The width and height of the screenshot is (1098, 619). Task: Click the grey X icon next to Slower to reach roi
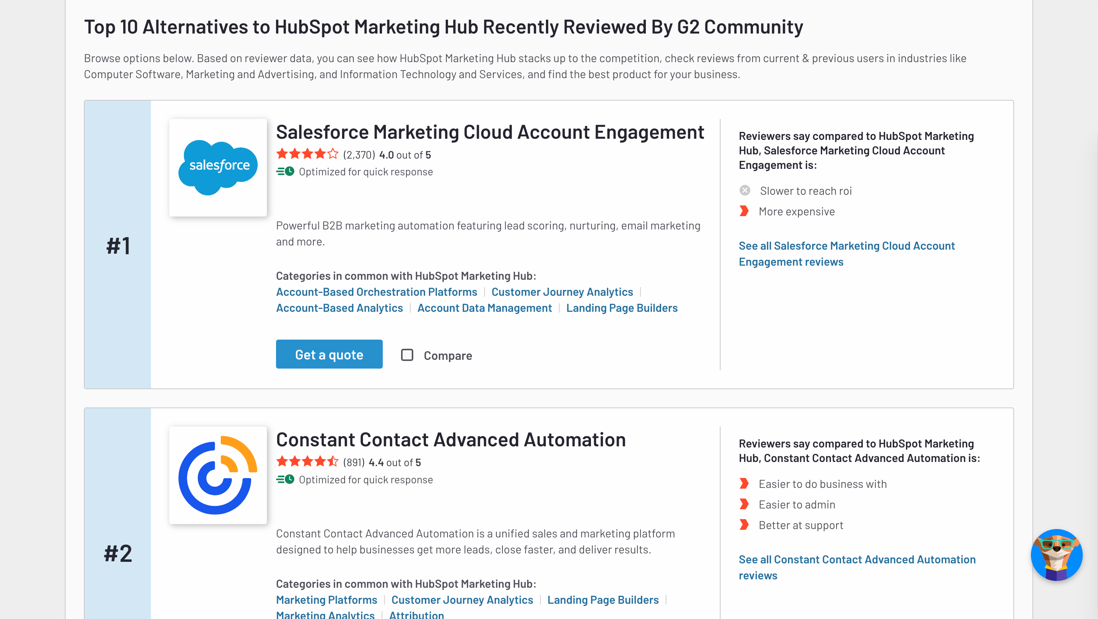[745, 190]
